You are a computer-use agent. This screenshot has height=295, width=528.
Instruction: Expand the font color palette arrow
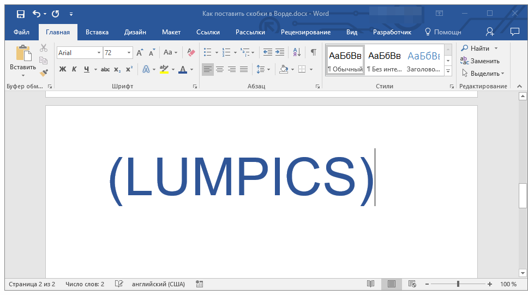pyautogui.click(x=192, y=70)
